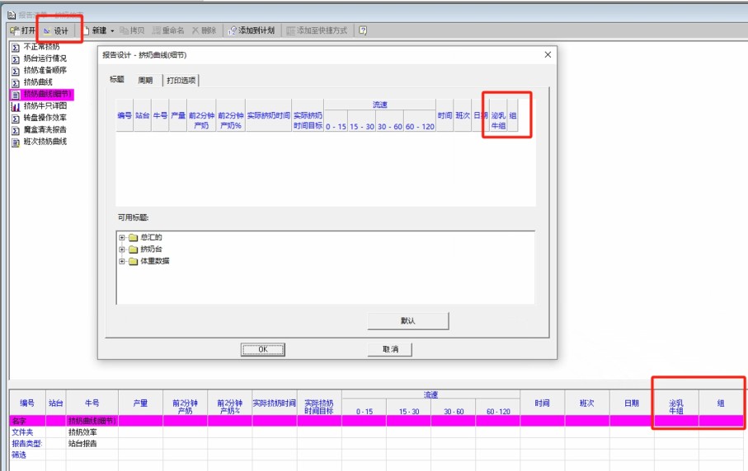Expand the 体重数据 folder node
Image resolution: width=748 pixels, height=471 pixels.
coord(122,262)
